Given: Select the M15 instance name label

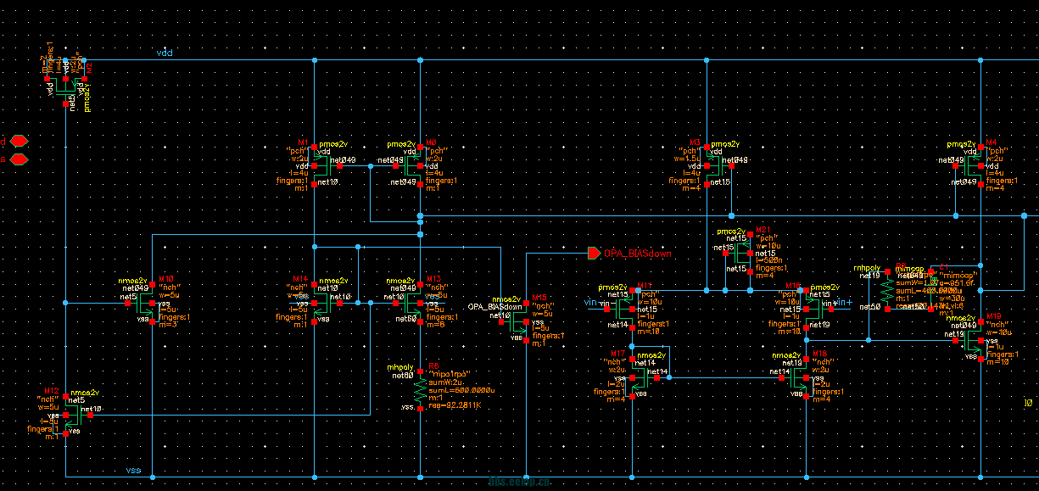Looking at the screenshot, I should [539, 298].
